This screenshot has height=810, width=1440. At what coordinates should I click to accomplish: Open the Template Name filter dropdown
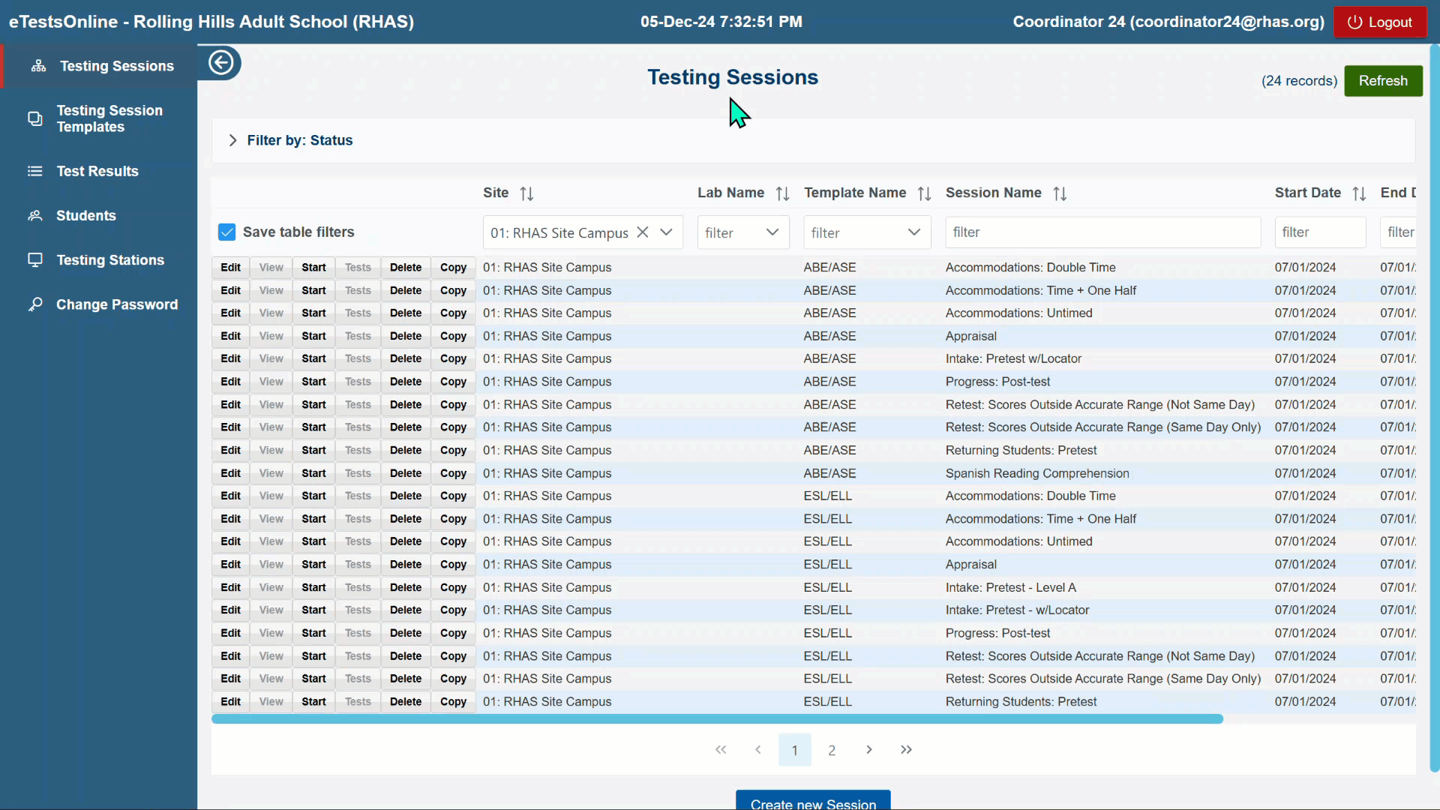pyautogui.click(x=914, y=232)
